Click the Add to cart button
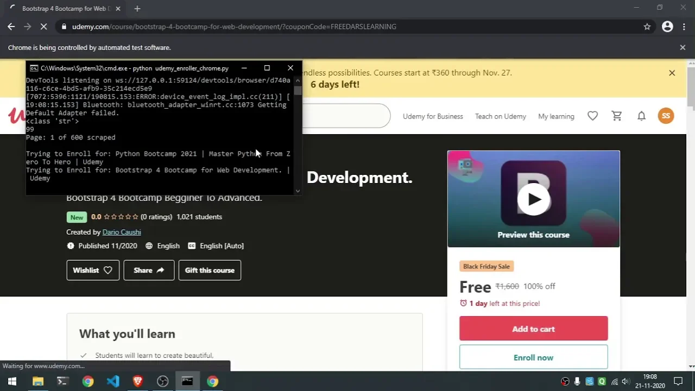Viewport: 695px width, 391px height. 533,329
